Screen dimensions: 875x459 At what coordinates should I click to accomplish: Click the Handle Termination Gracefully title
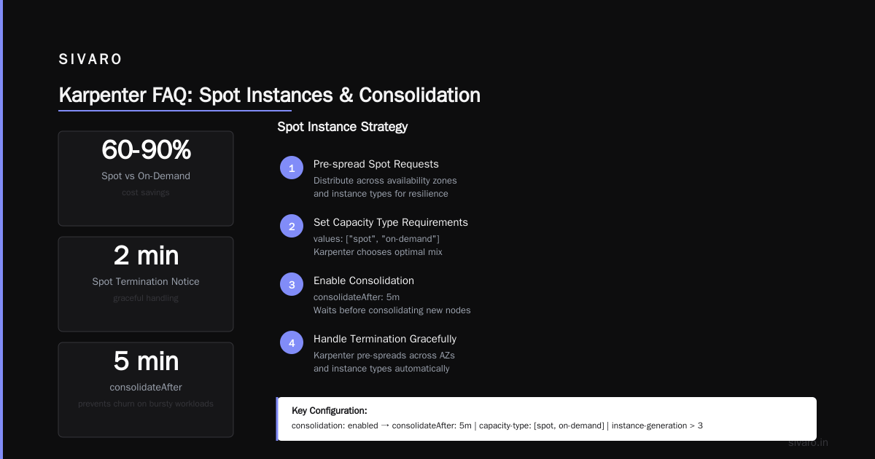coord(385,339)
